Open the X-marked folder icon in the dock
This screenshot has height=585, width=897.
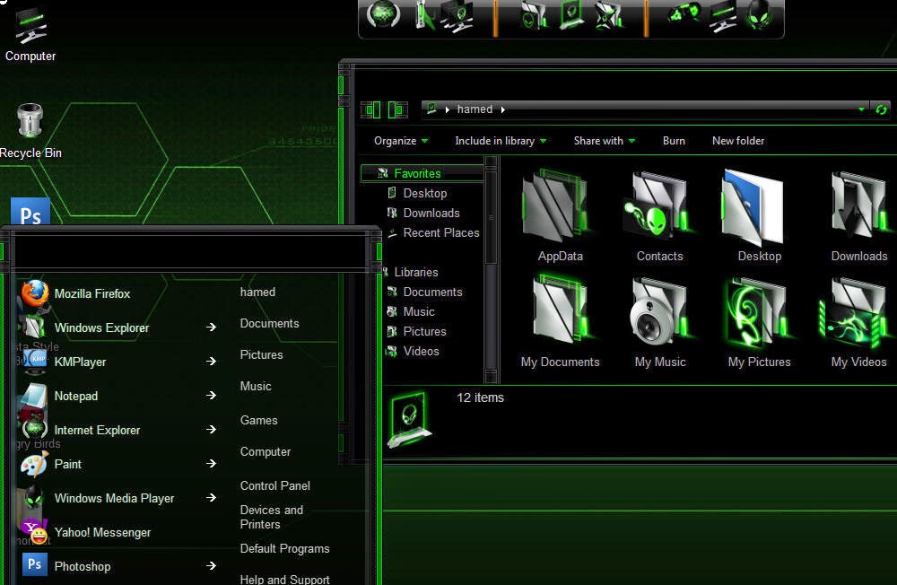(609, 15)
